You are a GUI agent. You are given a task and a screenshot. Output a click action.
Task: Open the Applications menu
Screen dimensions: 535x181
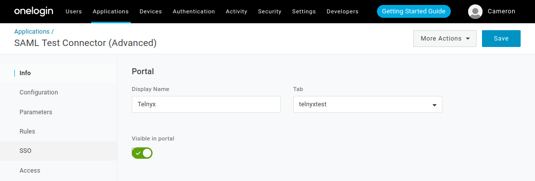[110, 11]
